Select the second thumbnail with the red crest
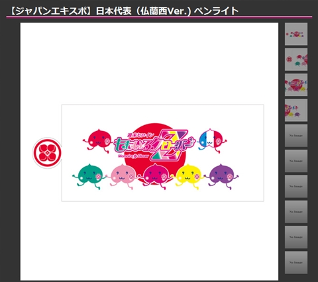 [296, 60]
